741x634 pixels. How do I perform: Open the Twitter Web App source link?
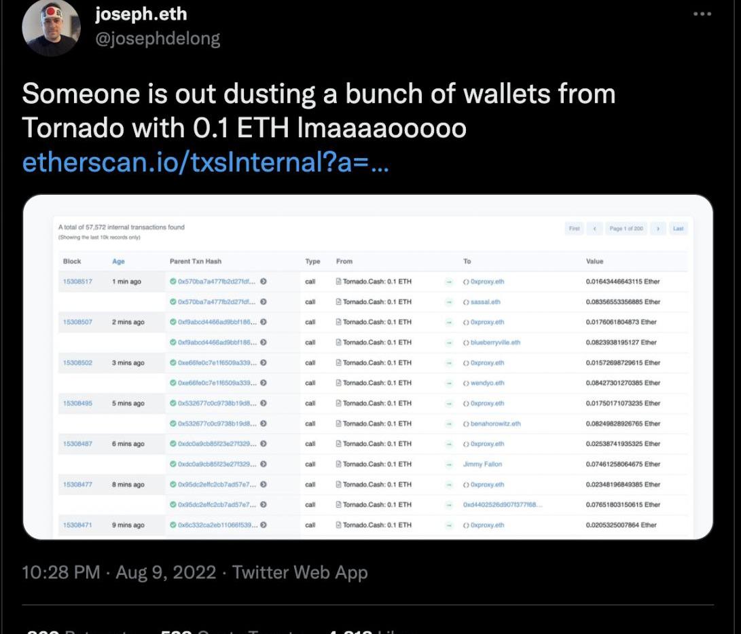(x=300, y=572)
